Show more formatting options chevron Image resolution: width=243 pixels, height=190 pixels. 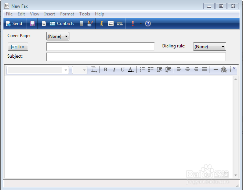pyautogui.click(x=234, y=68)
